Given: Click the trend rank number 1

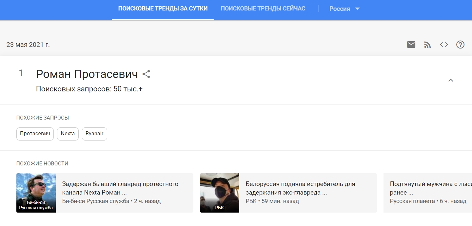Looking at the screenshot, I should [x=21, y=73].
